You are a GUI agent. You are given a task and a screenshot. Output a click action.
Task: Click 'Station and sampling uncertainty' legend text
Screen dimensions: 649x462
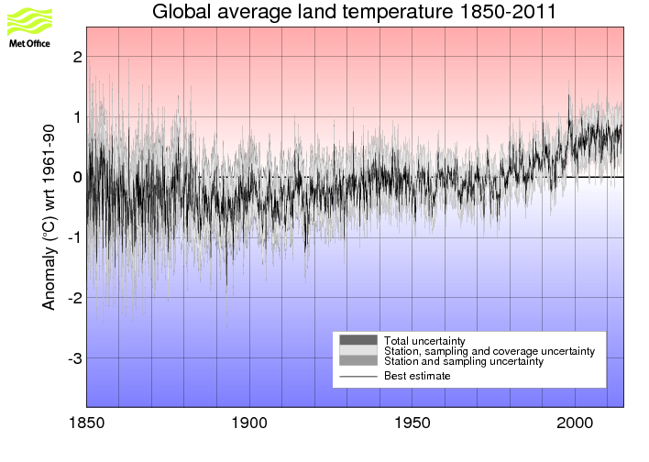coord(464,361)
